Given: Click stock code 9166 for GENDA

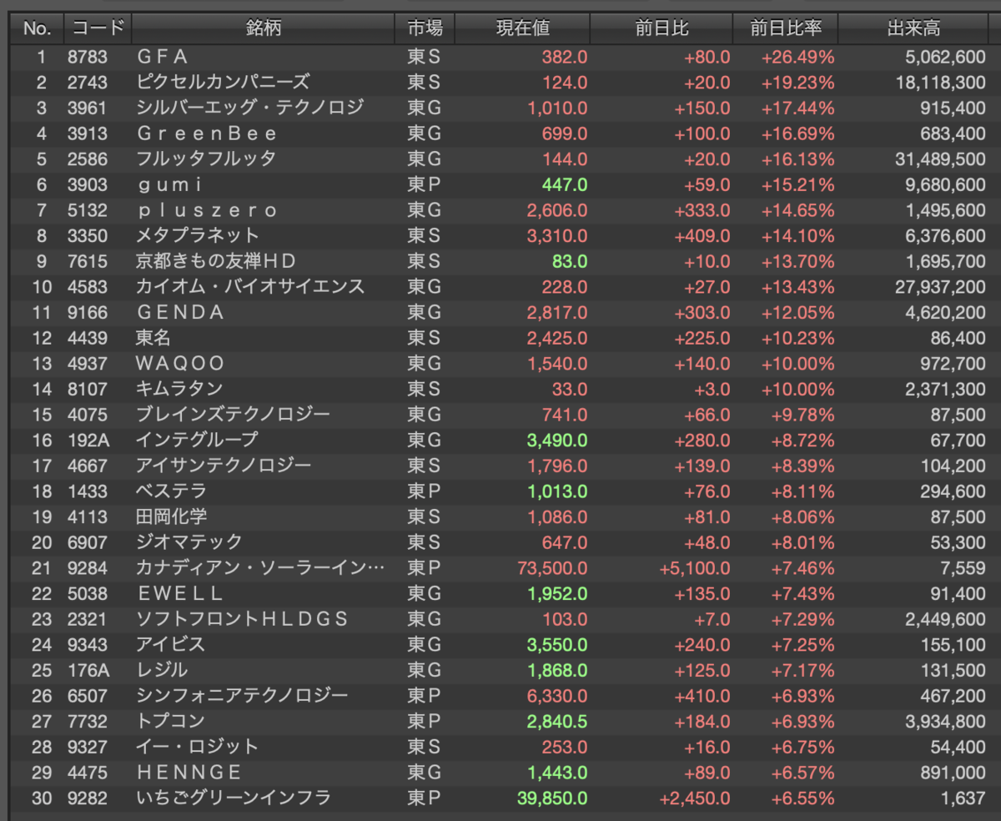Looking at the screenshot, I should point(88,312).
